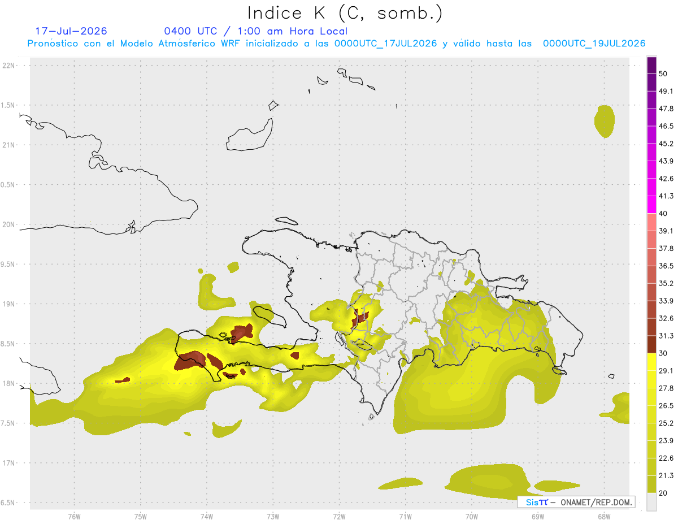Select the date text "17-Jul-2026"

coord(71,31)
